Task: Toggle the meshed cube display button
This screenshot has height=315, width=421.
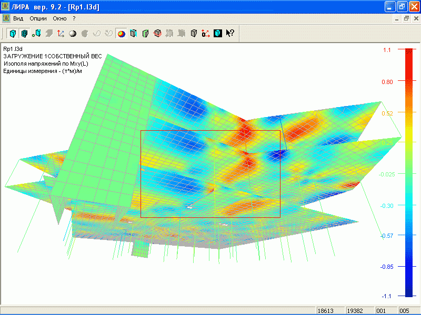Action: coord(24,34)
